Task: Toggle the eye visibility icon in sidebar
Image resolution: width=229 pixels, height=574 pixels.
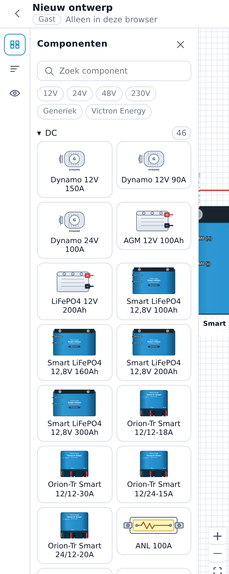Action: [x=15, y=93]
